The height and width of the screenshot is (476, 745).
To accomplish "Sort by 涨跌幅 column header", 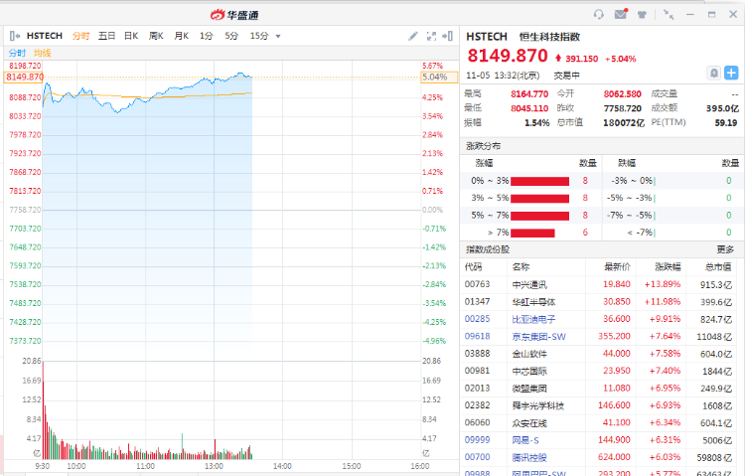I will point(668,266).
